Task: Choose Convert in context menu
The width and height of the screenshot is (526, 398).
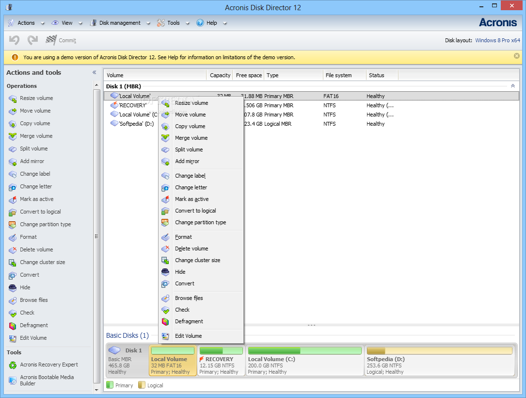Action: pos(201,284)
